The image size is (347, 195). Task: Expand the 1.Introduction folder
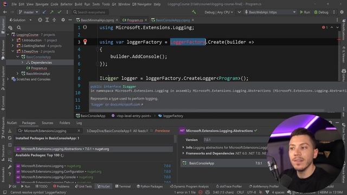tap(13, 40)
